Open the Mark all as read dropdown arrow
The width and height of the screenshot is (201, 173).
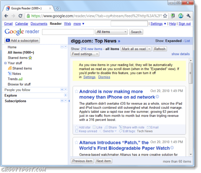[149, 49]
